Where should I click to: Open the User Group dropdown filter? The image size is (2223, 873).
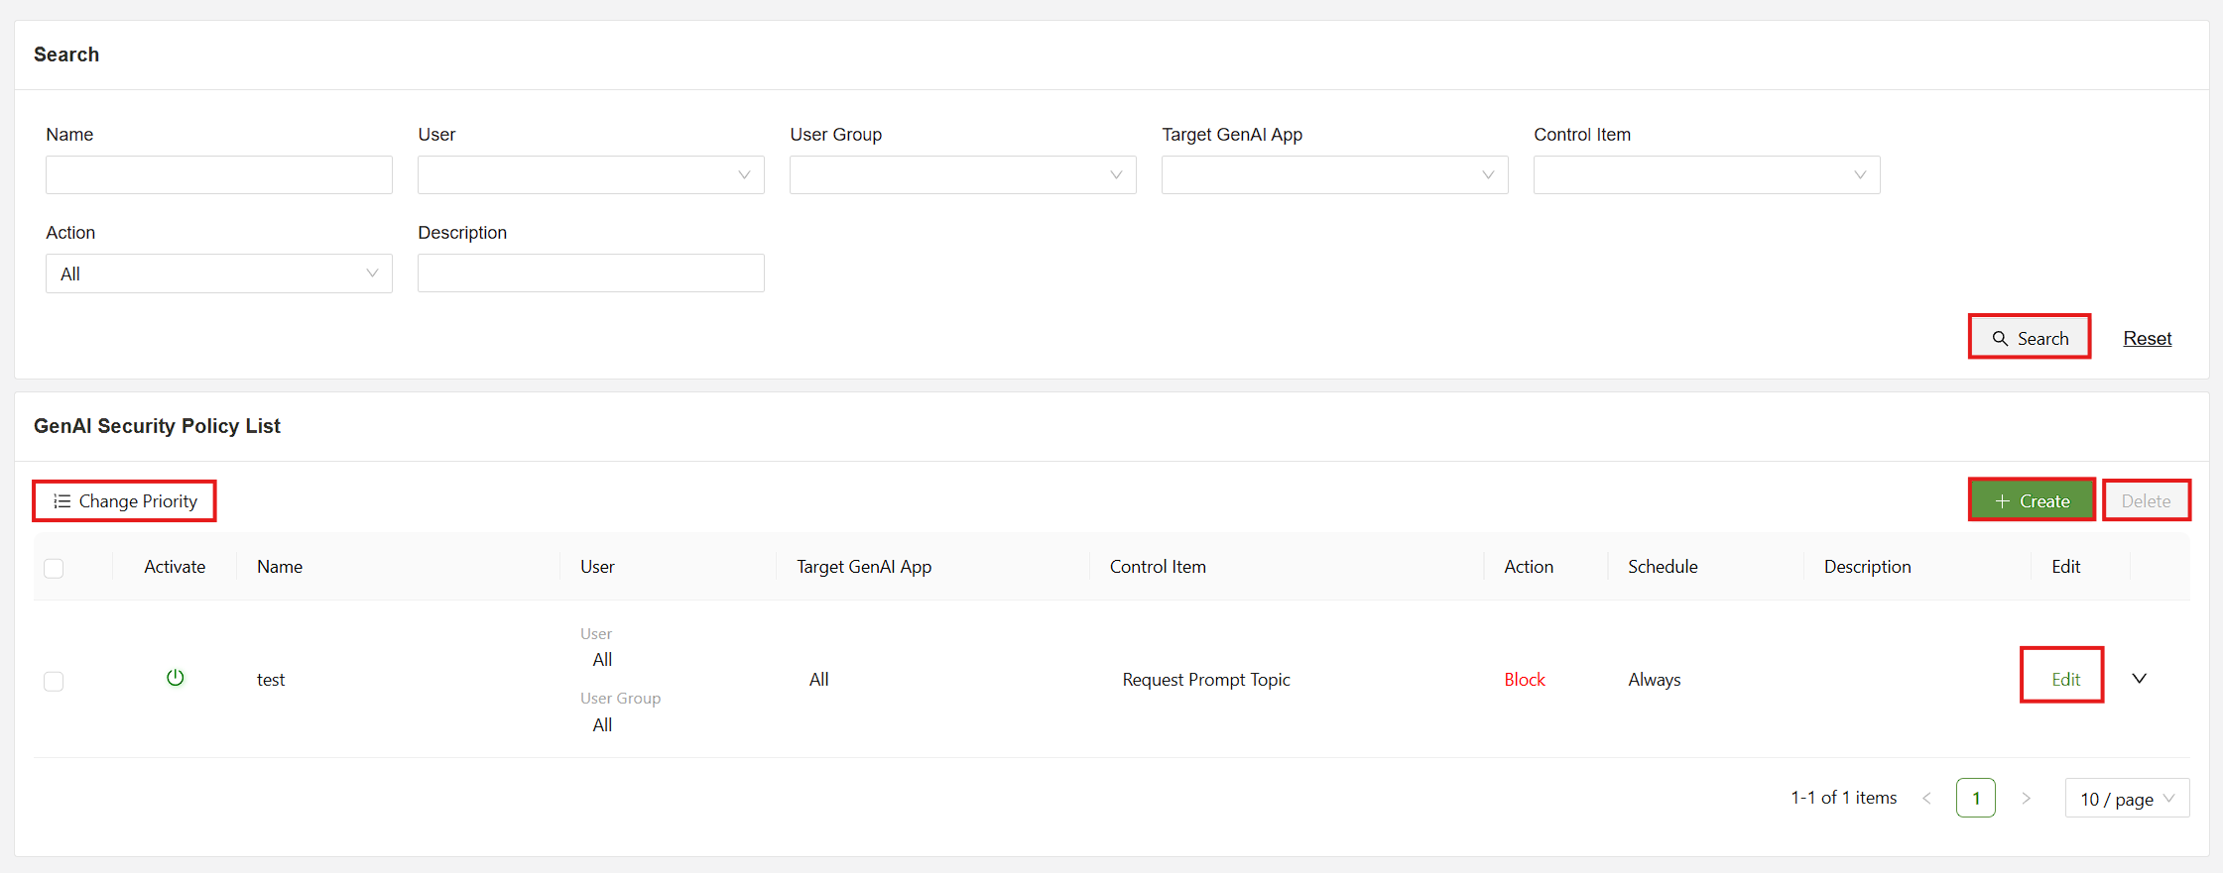962,175
